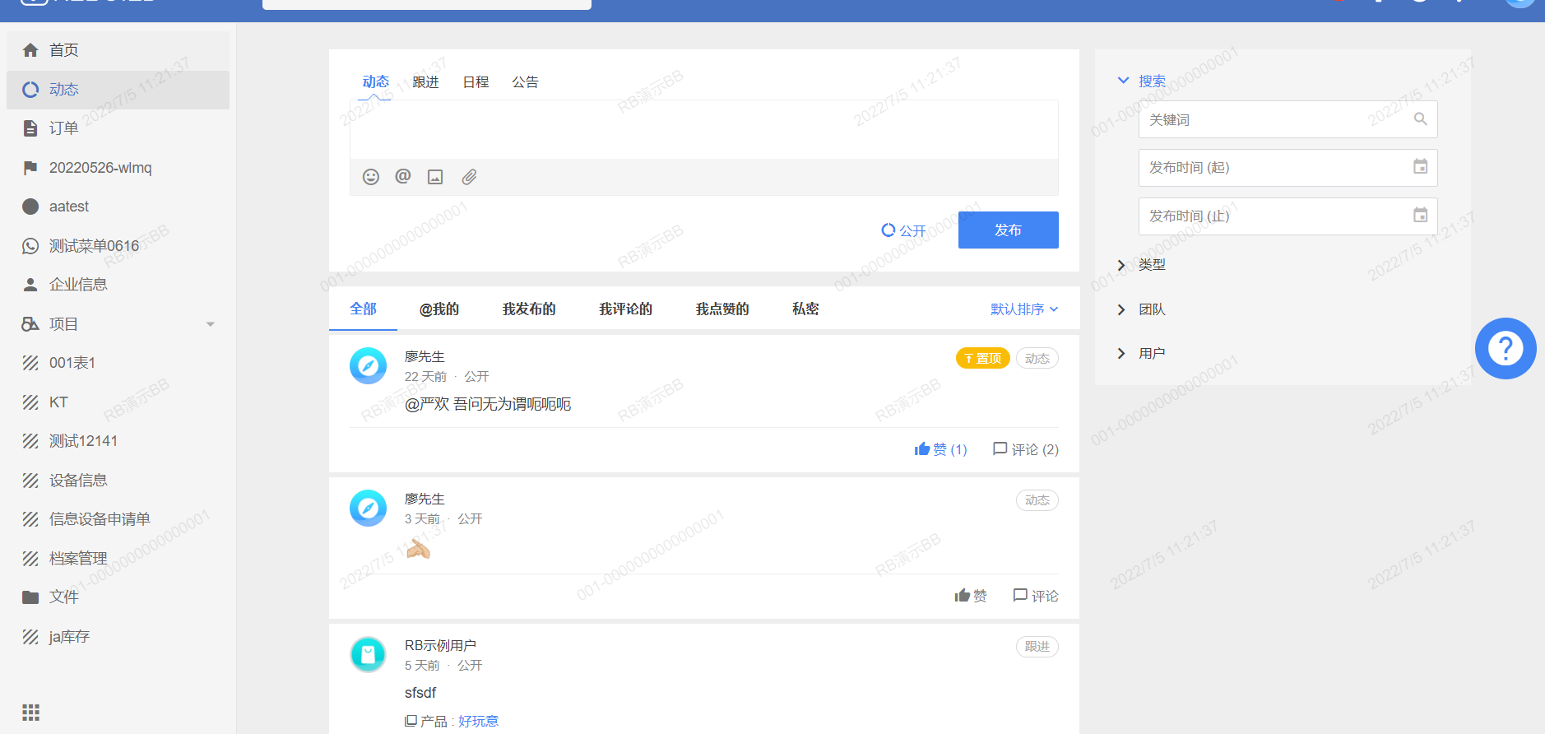Select the 私密 feed tab
The image size is (1545, 734).
point(805,309)
